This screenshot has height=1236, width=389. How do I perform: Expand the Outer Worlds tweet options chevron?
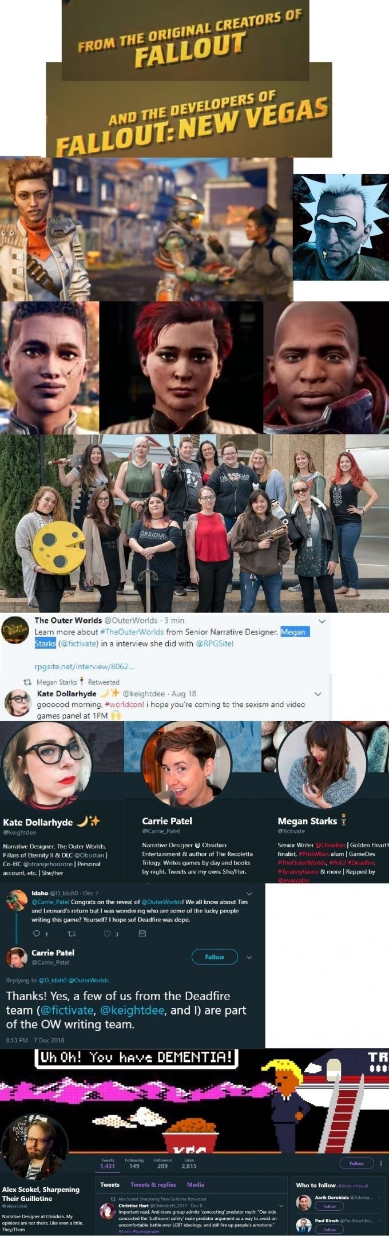coord(321,621)
